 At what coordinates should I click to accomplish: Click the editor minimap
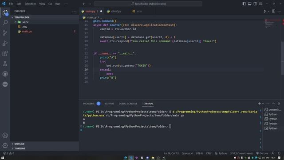tap(272, 24)
